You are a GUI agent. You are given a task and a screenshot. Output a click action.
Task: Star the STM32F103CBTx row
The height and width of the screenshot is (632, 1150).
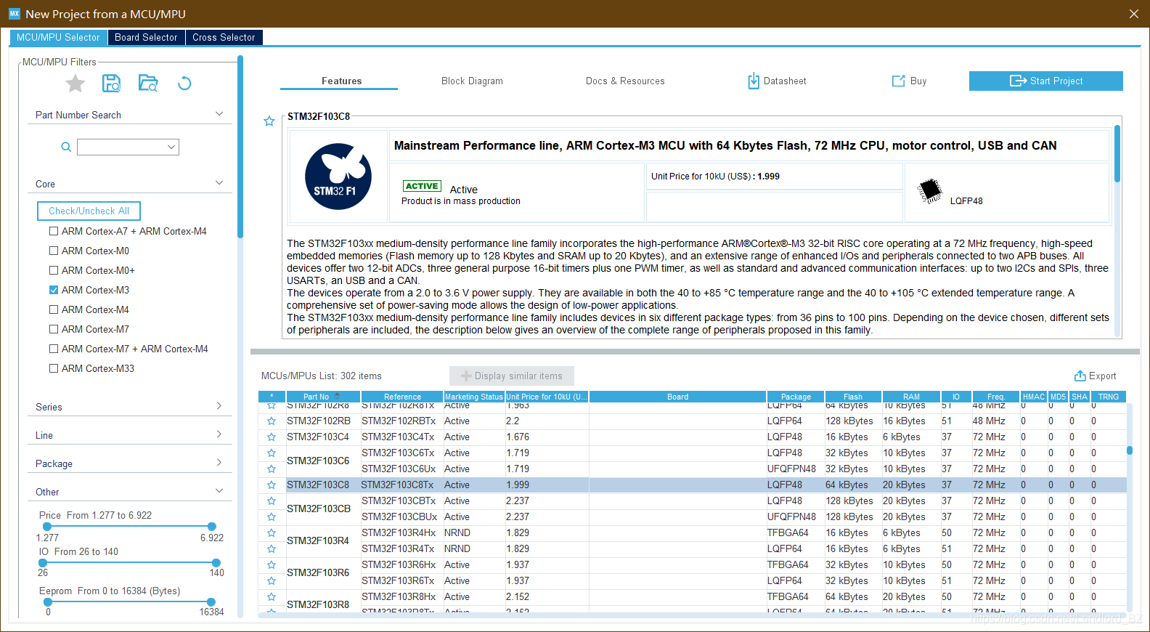(272, 501)
